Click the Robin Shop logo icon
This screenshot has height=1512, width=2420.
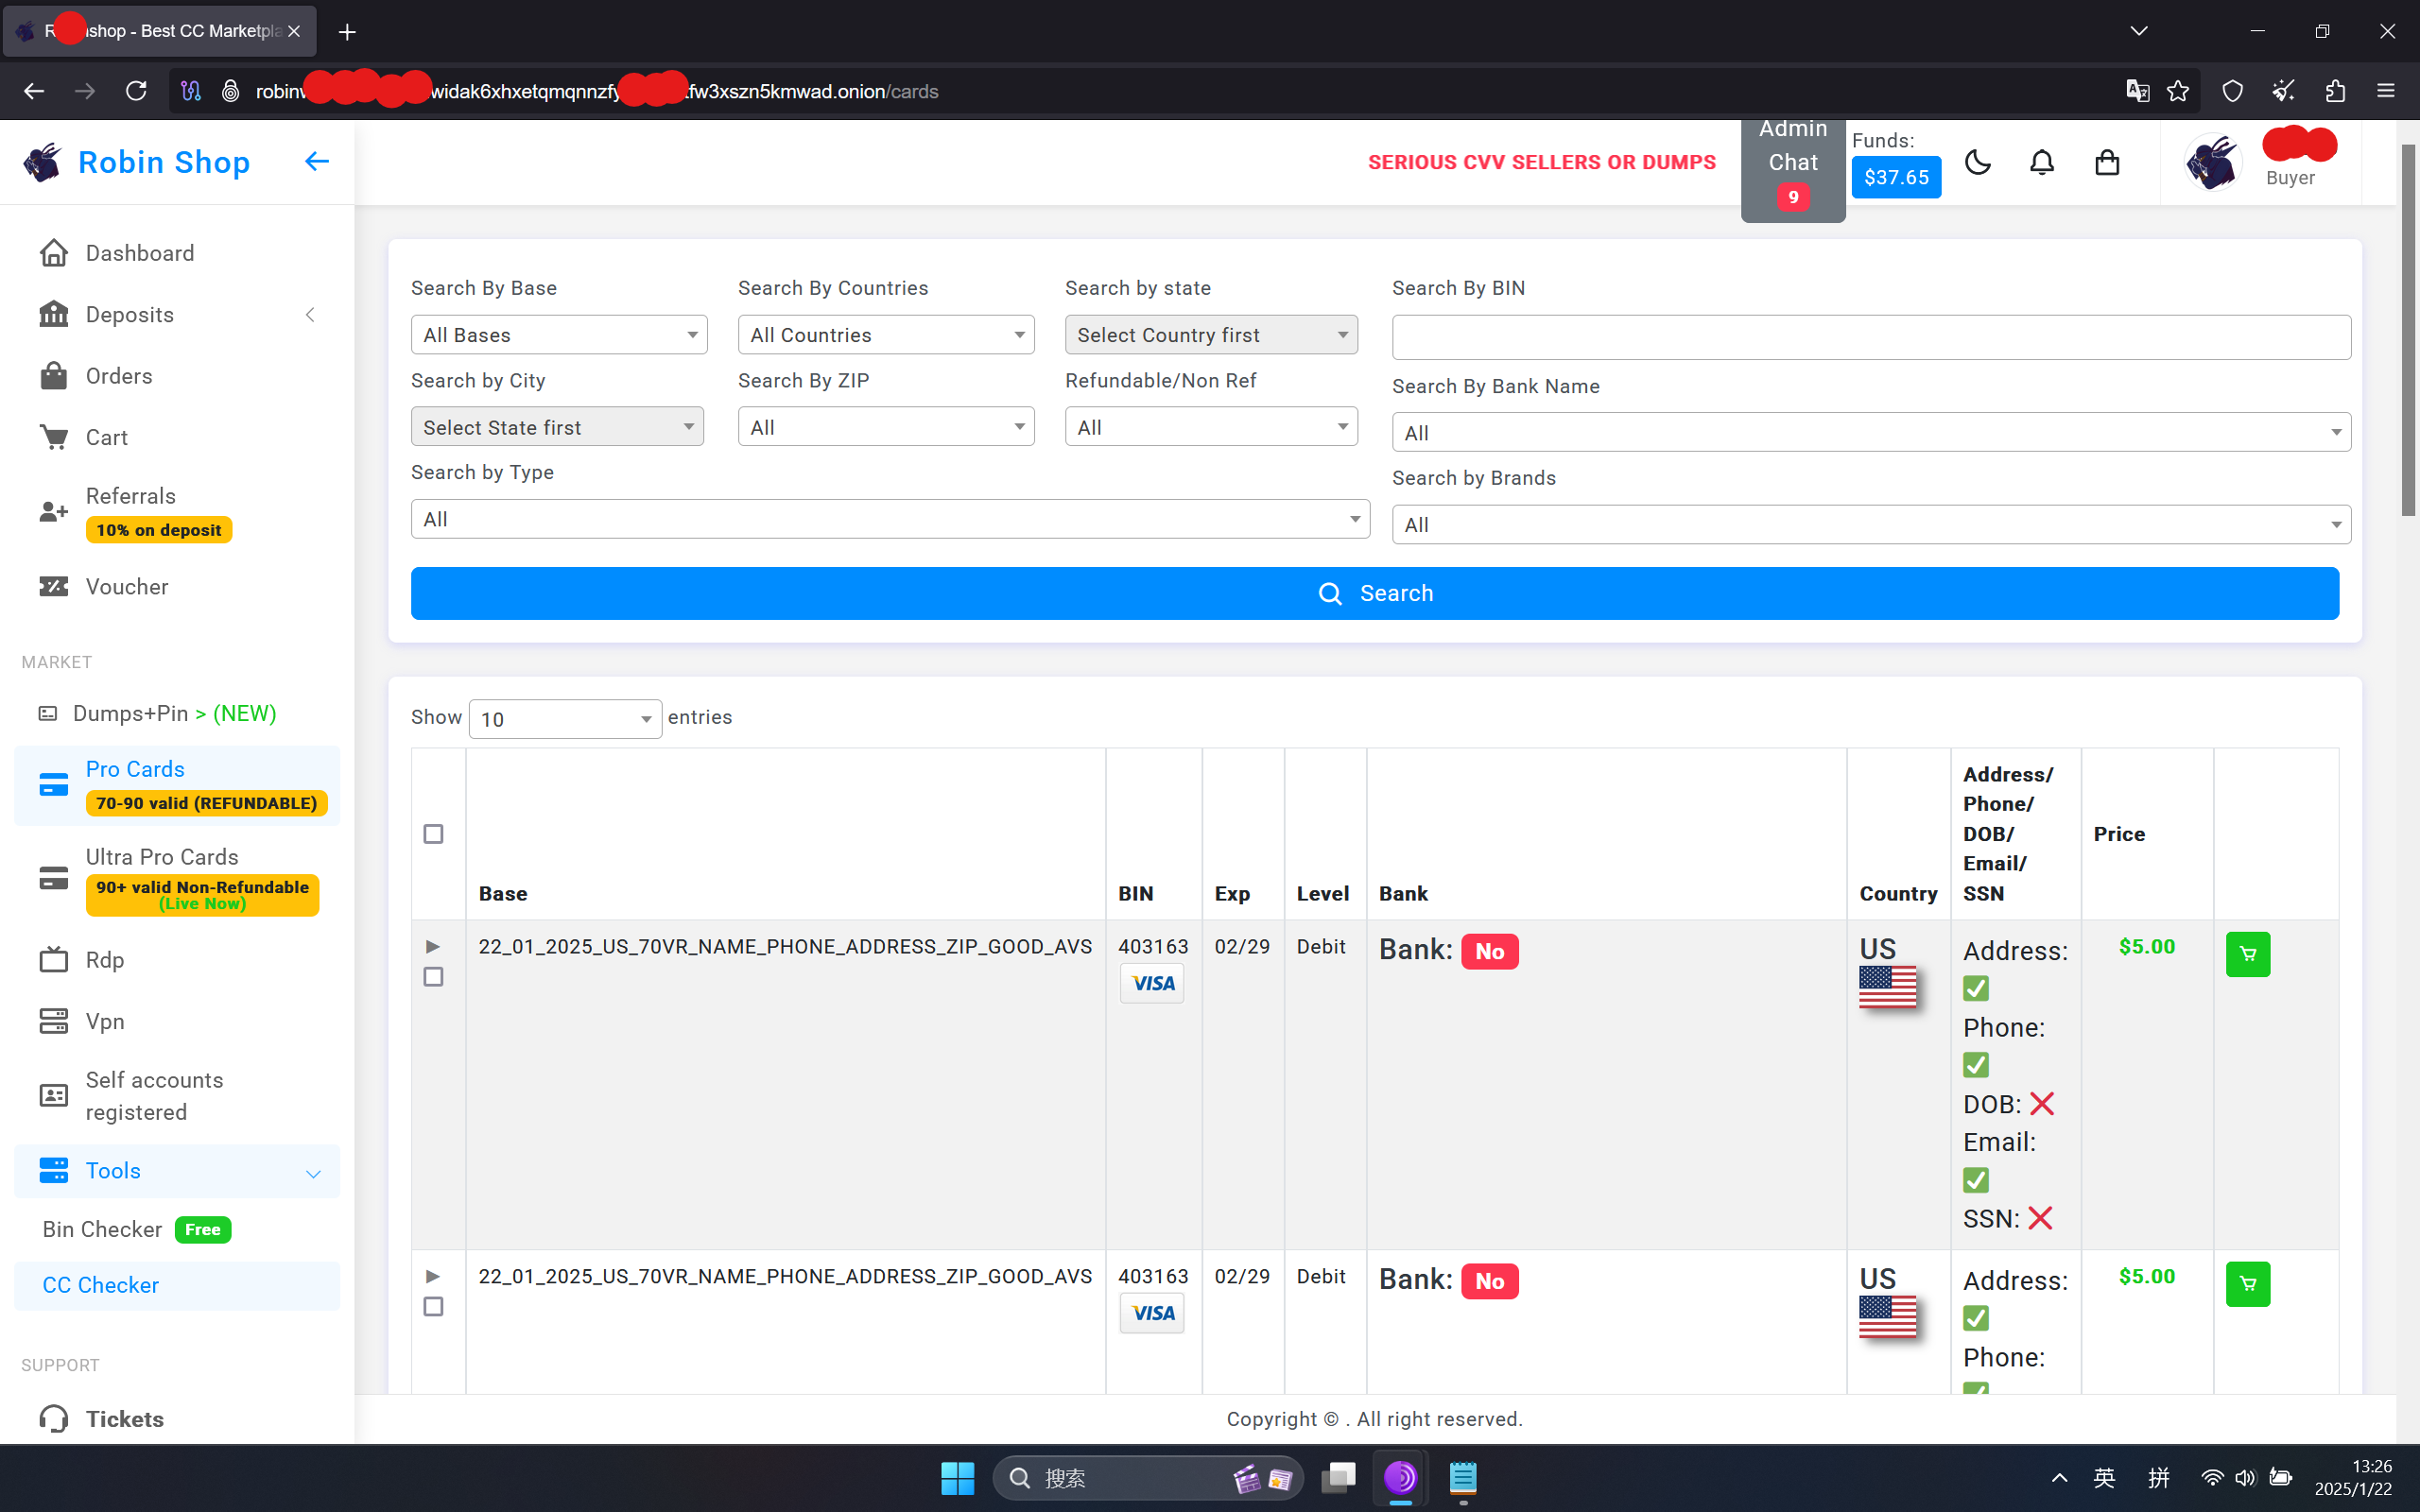point(42,162)
